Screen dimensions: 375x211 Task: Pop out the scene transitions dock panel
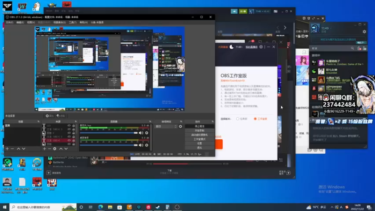click(x=181, y=121)
